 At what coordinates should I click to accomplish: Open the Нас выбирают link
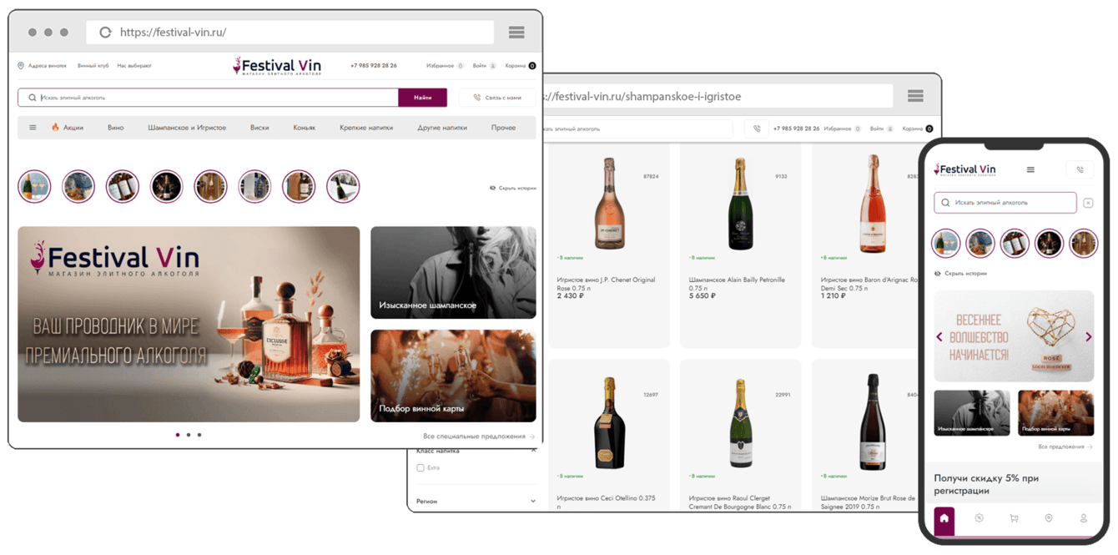coord(134,65)
